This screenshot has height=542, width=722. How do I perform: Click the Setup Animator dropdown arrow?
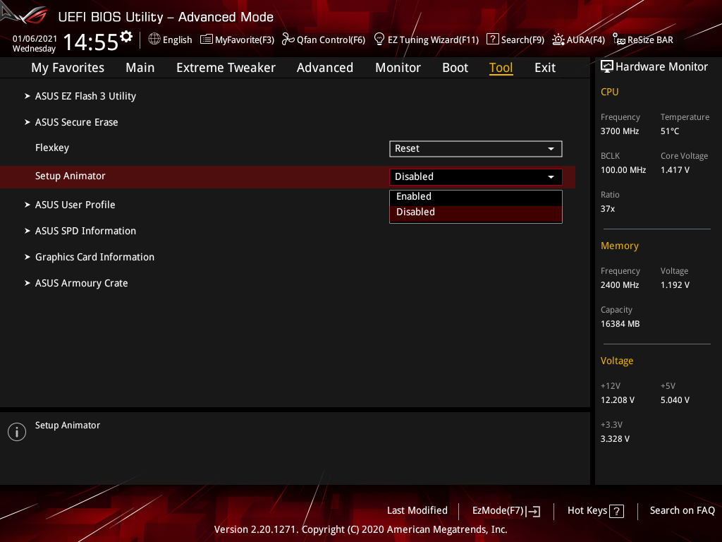(x=551, y=177)
